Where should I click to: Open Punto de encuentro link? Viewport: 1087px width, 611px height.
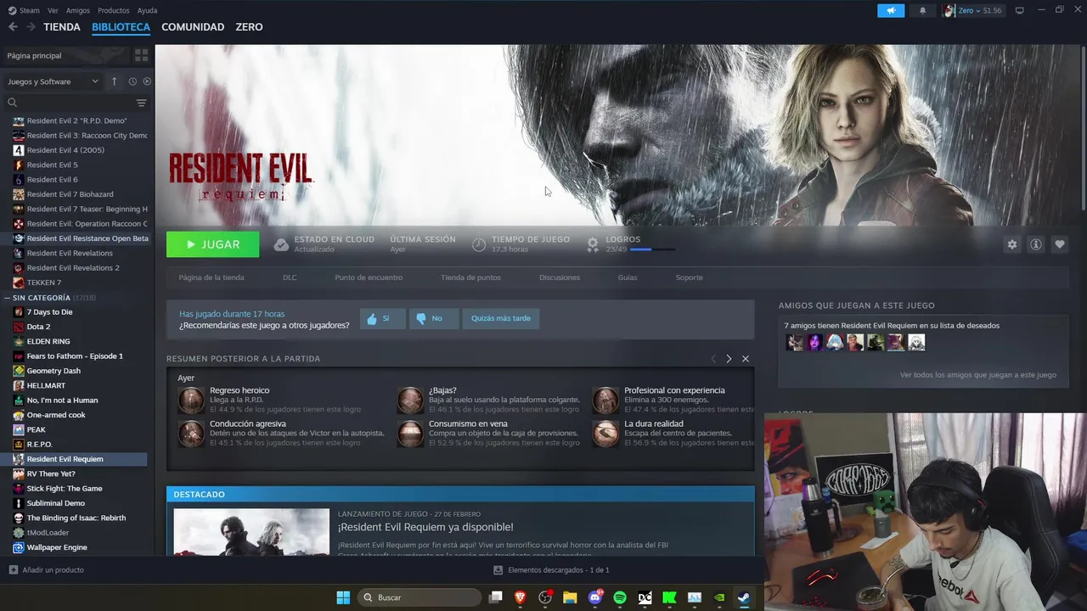[369, 277]
